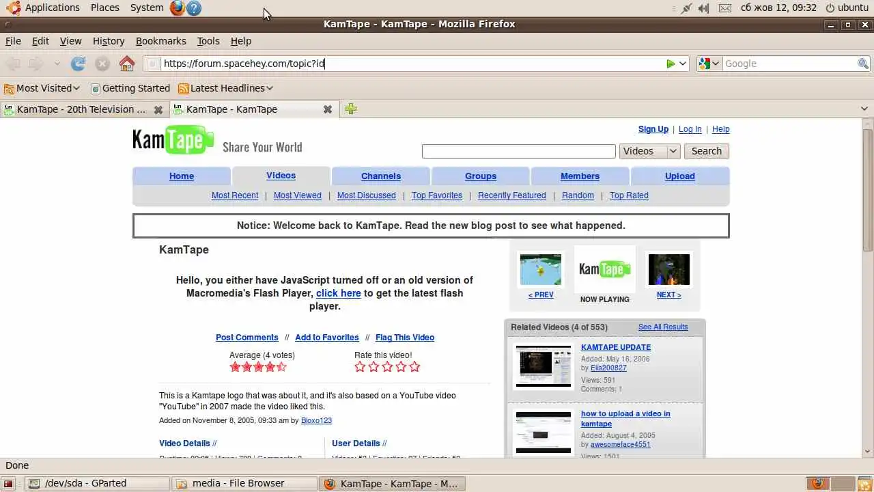Open the Places menu

tap(105, 8)
